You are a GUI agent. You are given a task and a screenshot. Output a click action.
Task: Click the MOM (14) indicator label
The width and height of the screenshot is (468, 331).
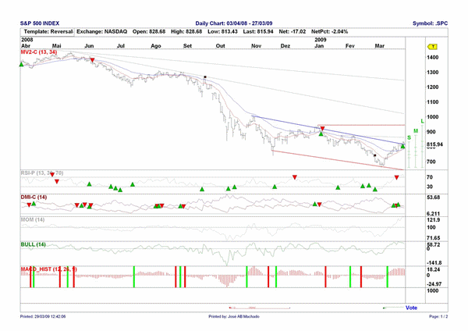click(33, 220)
